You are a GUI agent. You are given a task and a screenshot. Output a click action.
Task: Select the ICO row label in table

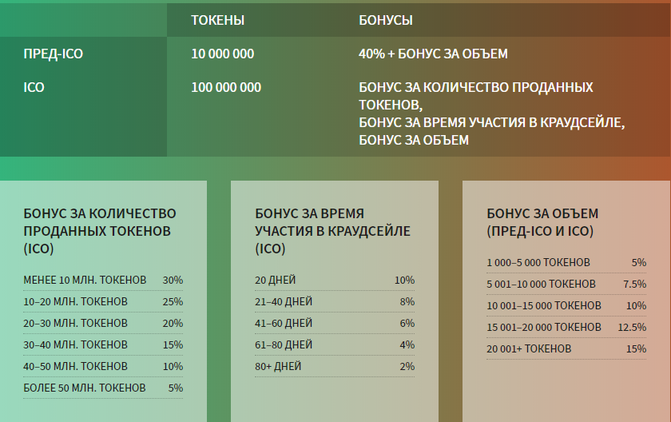point(34,87)
